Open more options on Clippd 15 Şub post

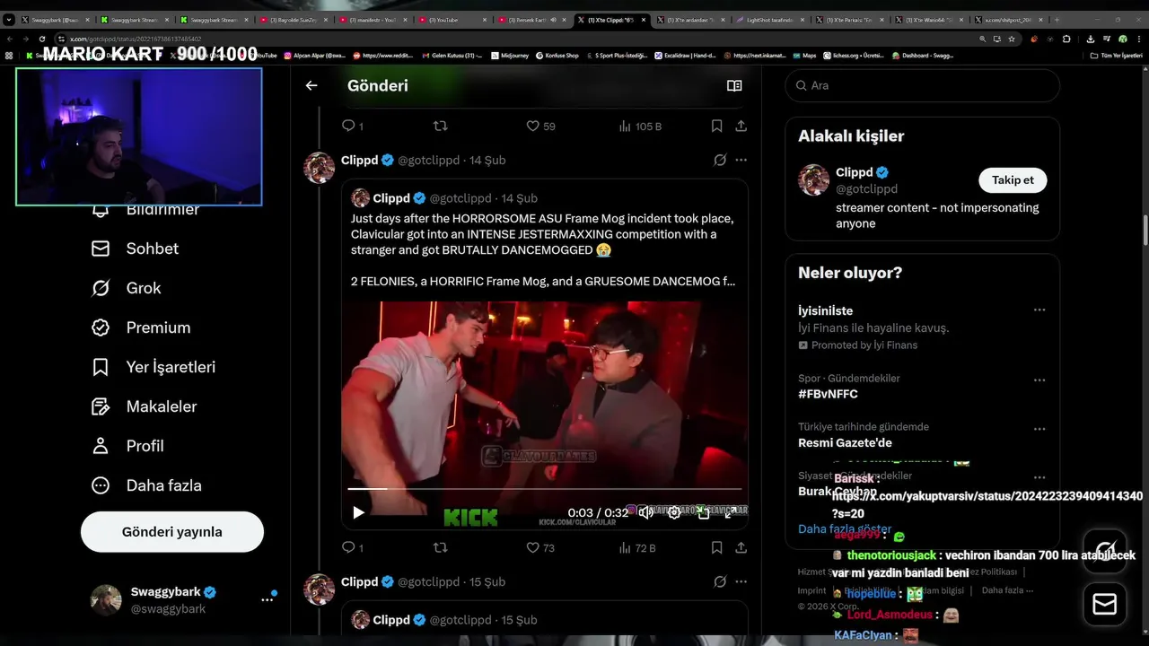tap(741, 581)
